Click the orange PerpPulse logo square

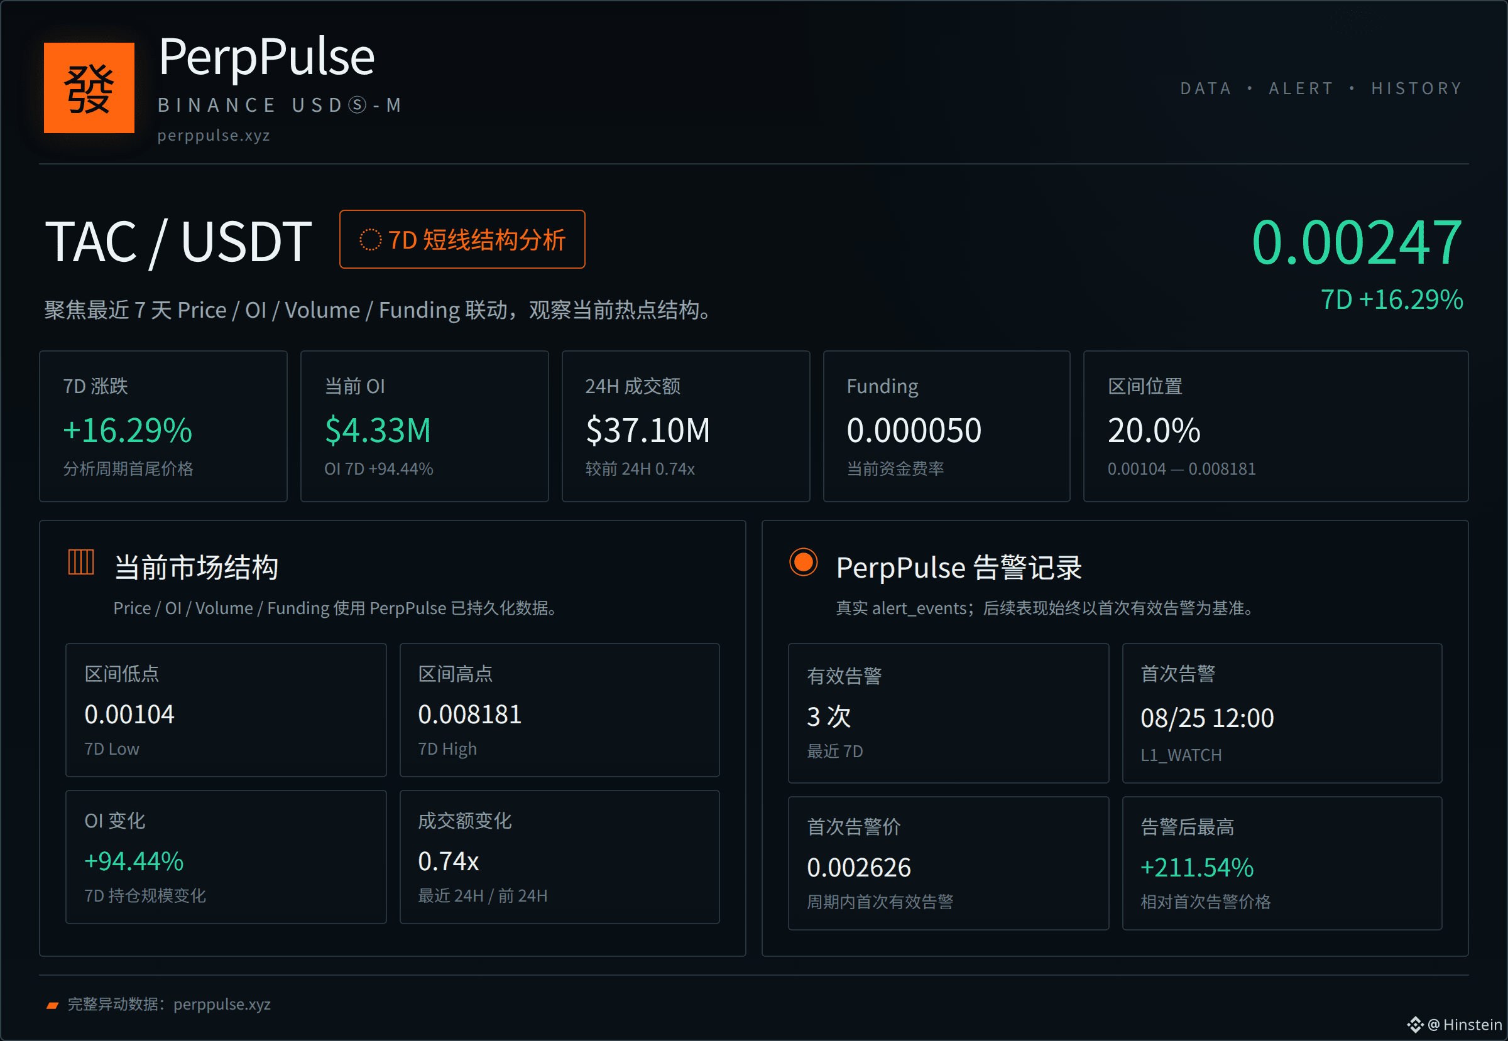coord(89,87)
